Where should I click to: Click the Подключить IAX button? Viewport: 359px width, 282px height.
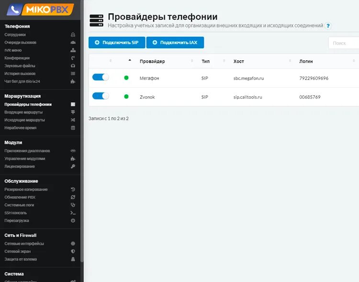175,43
